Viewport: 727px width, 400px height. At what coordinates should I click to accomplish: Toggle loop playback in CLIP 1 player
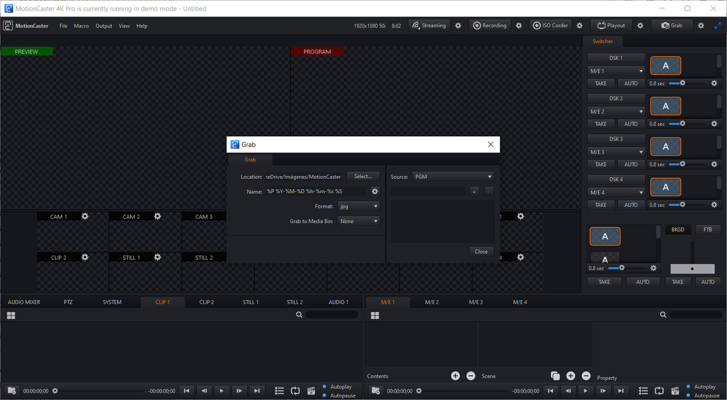point(295,391)
